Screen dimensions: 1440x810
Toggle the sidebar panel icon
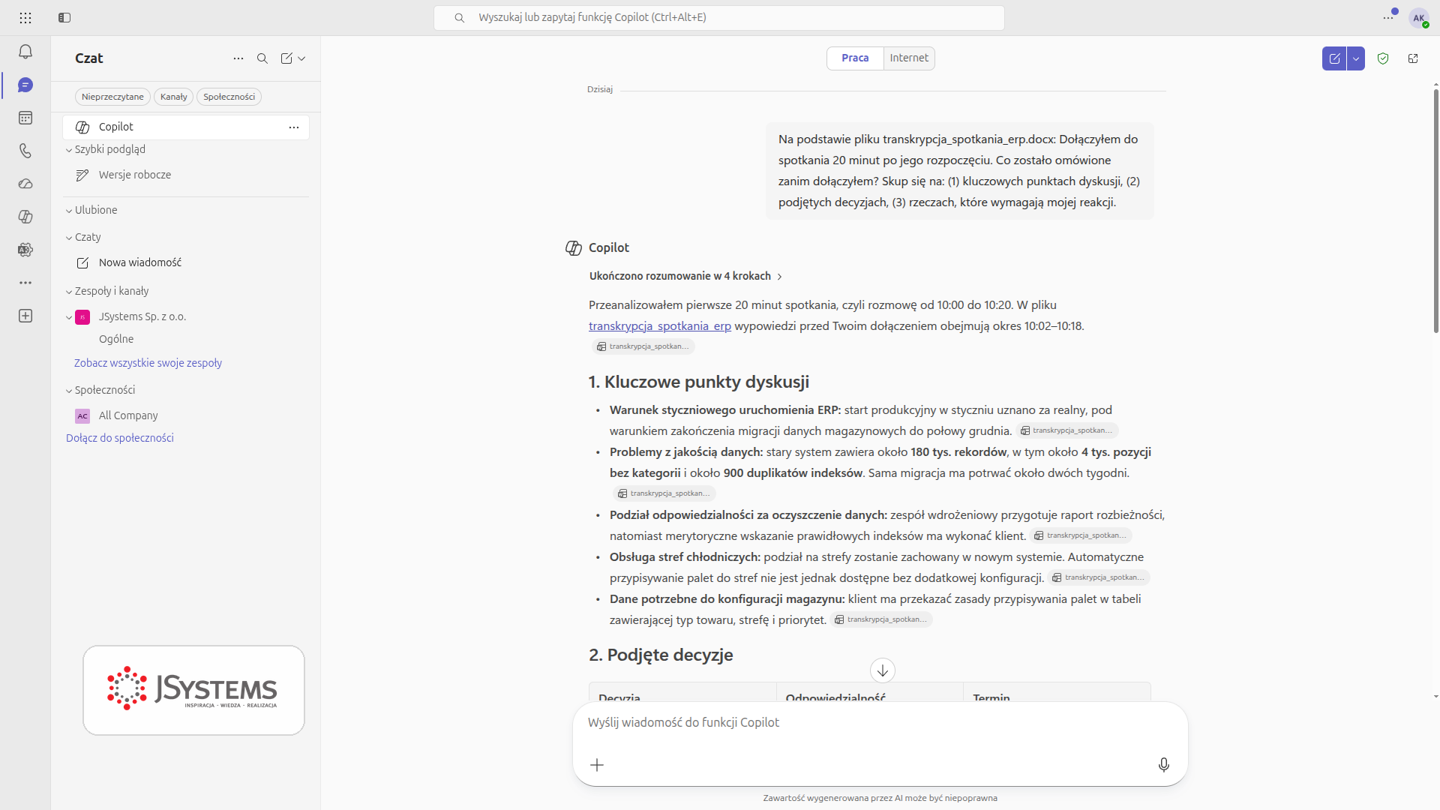64,17
